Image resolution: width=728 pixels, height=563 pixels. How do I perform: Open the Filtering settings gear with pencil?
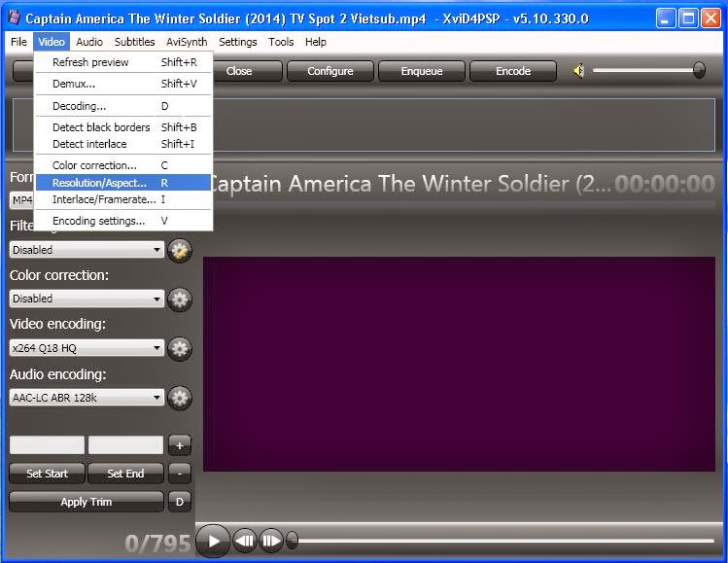point(180,251)
